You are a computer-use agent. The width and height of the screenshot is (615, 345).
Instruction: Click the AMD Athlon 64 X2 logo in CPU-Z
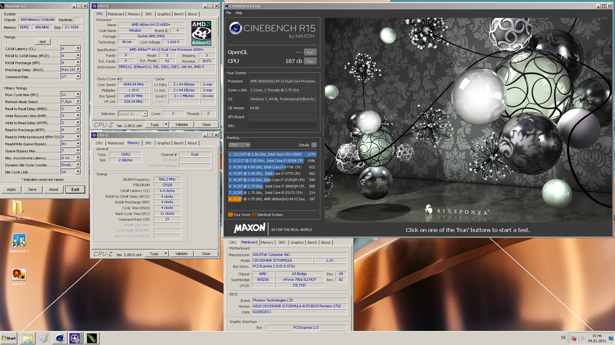tap(201, 33)
